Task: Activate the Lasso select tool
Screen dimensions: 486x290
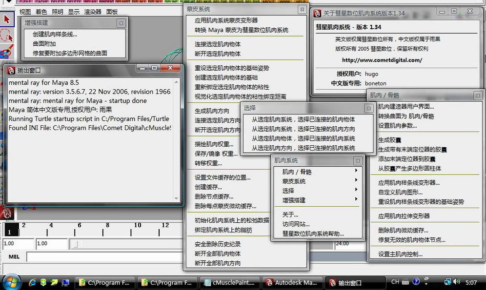Action: coord(7,35)
